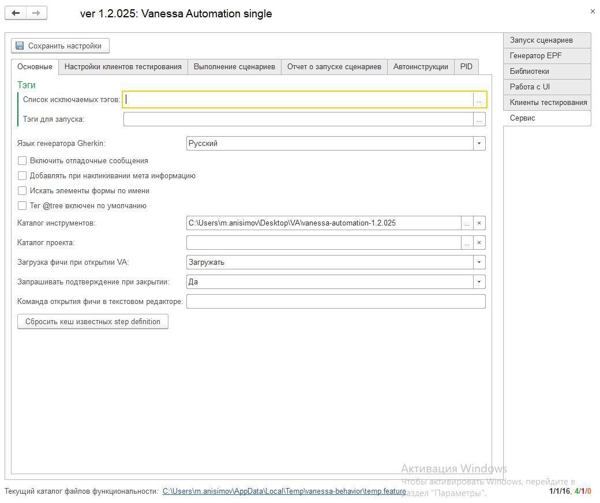This screenshot has width=600, height=503.
Task: Expand Запрашивать подтверждение при закрытии dropdown
Action: (479, 282)
